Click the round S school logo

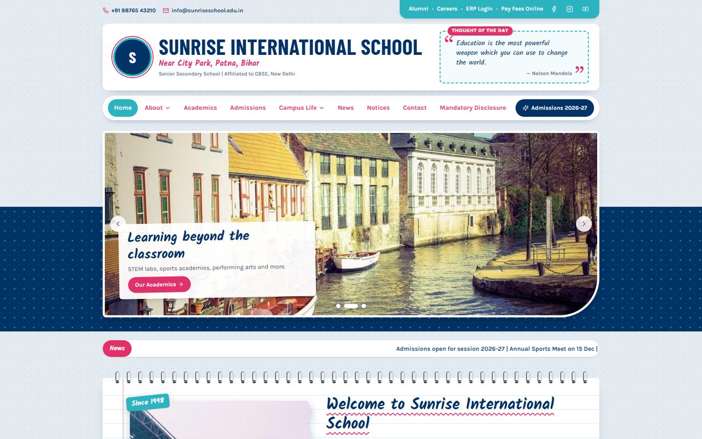(132, 57)
